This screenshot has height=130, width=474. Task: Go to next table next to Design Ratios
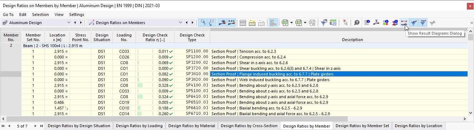(x=193, y=23)
